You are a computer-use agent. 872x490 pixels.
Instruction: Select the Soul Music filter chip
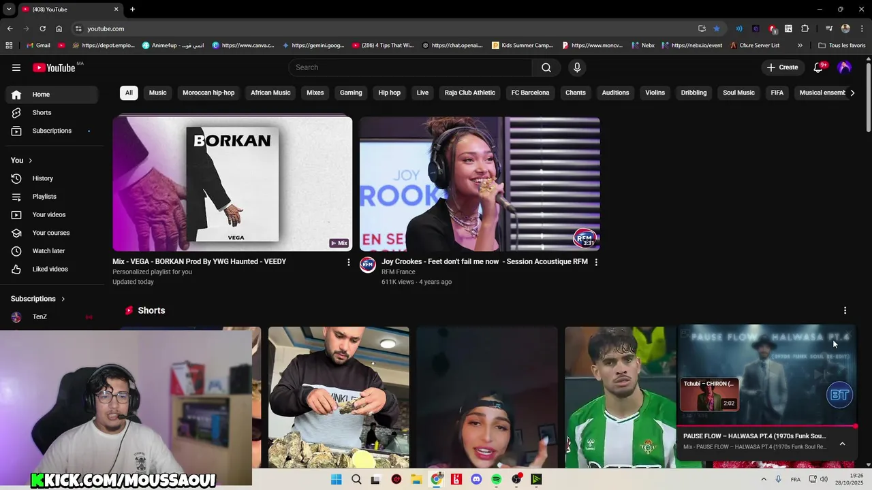point(738,93)
